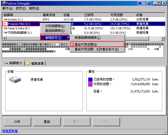Click the 14.8 GB (74%) free value
Image resolution: width=168 pixels, height=135 pixels.
point(119,24)
